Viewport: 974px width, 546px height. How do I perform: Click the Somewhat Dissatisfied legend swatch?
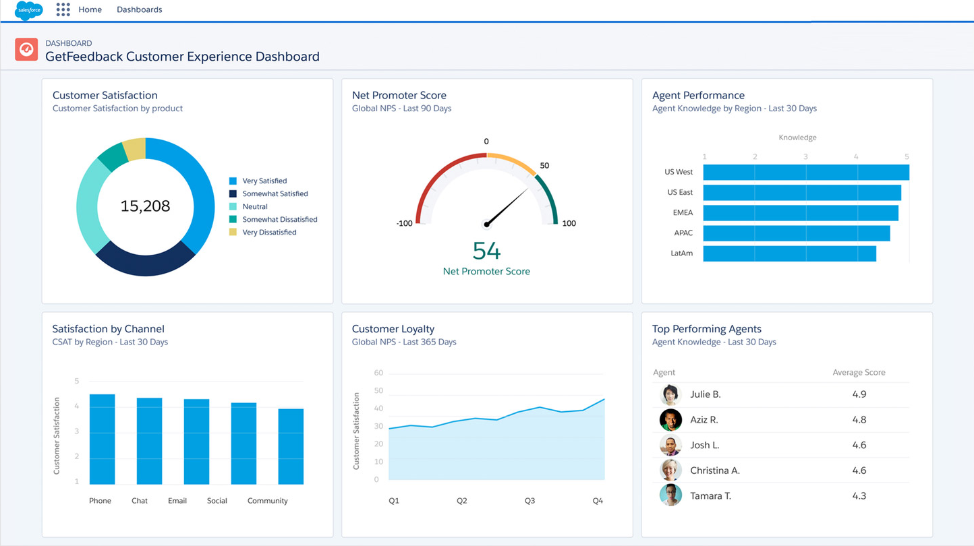coord(233,219)
